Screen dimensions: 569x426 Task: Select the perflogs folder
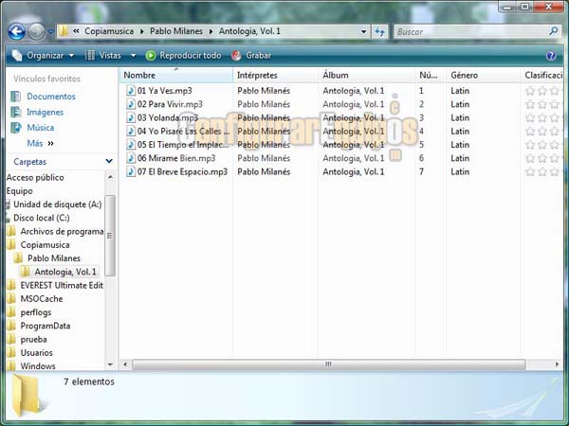[36, 312]
